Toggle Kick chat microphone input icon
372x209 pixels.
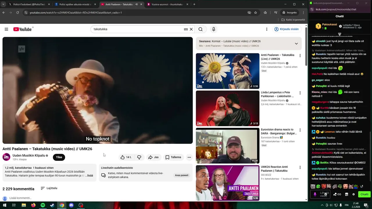[x=315, y=194]
